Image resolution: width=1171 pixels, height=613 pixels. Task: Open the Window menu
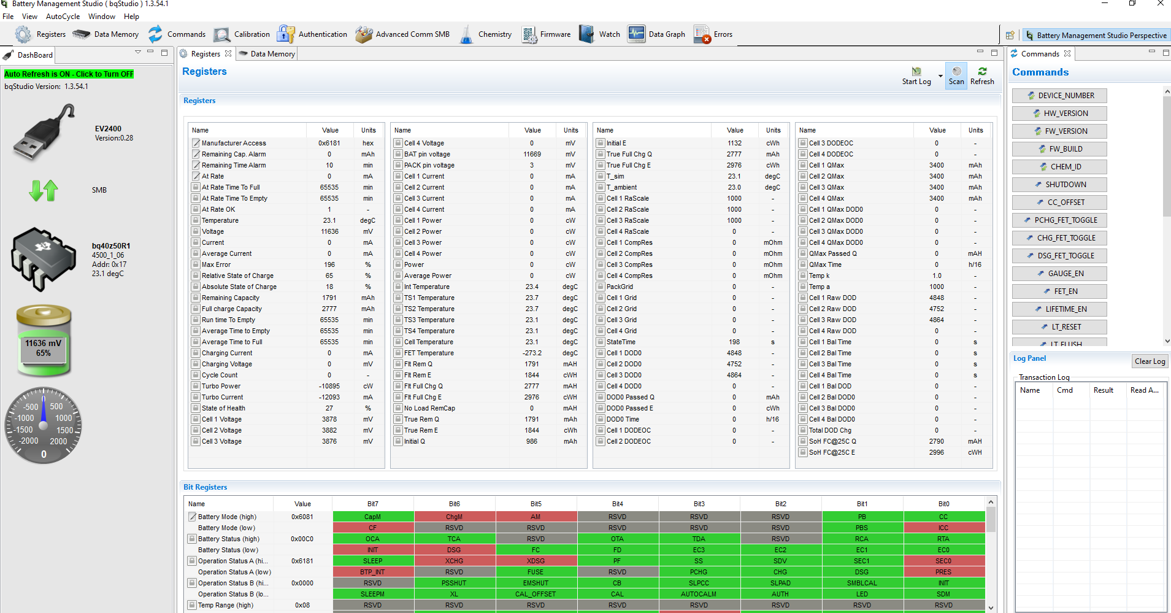[102, 17]
